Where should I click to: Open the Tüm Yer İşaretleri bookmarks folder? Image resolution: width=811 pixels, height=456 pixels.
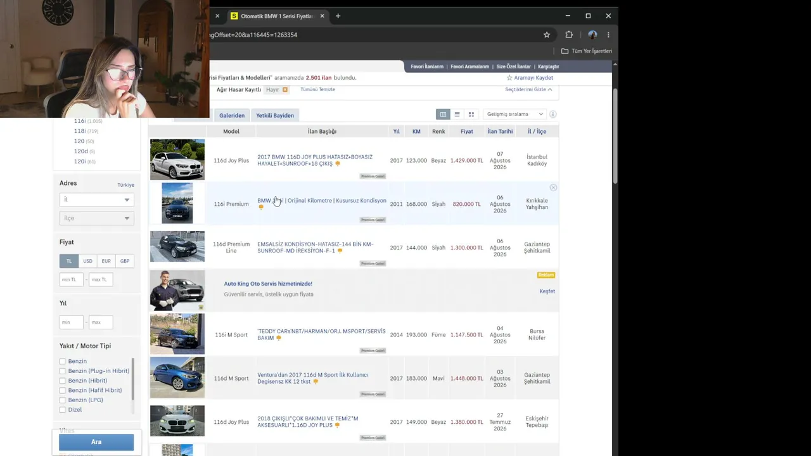click(x=587, y=51)
